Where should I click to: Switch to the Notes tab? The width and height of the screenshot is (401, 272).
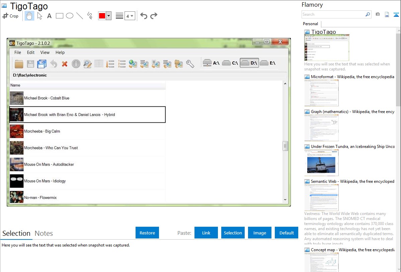(44, 233)
